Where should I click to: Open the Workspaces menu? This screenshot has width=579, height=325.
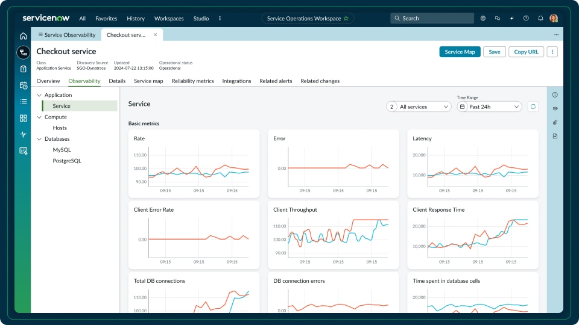pos(169,19)
